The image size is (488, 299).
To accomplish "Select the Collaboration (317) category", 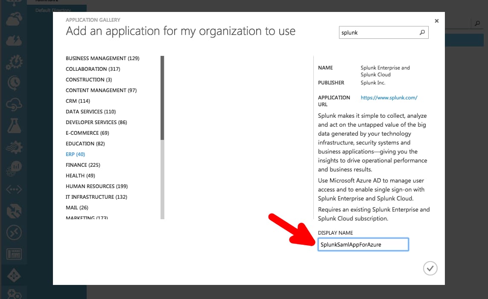I will [93, 69].
